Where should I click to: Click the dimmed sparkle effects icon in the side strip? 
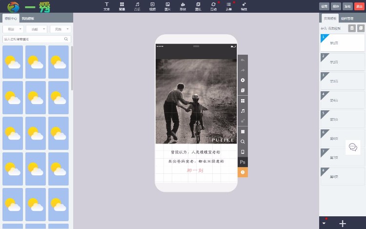click(243, 121)
